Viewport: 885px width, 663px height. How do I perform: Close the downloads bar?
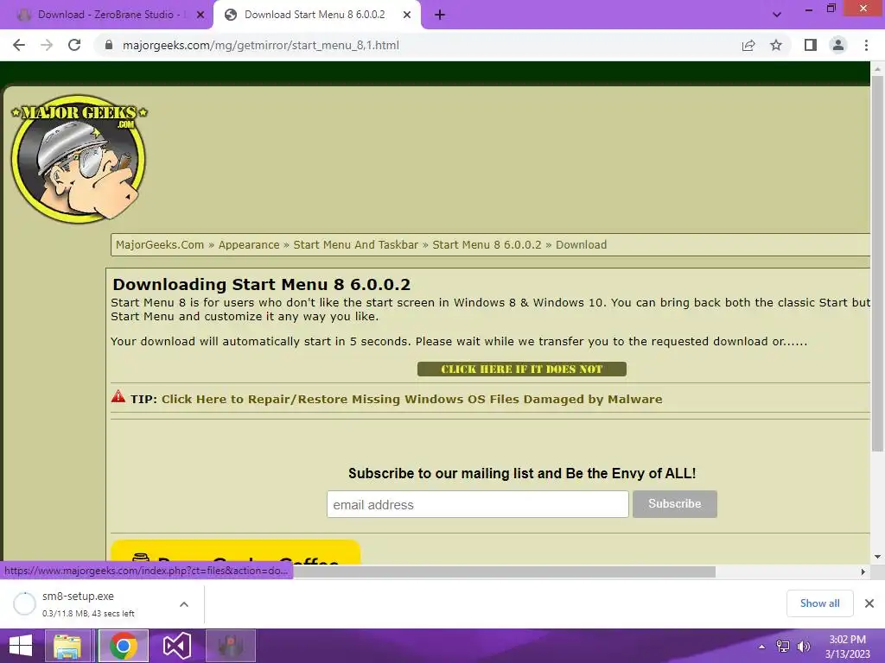point(869,603)
